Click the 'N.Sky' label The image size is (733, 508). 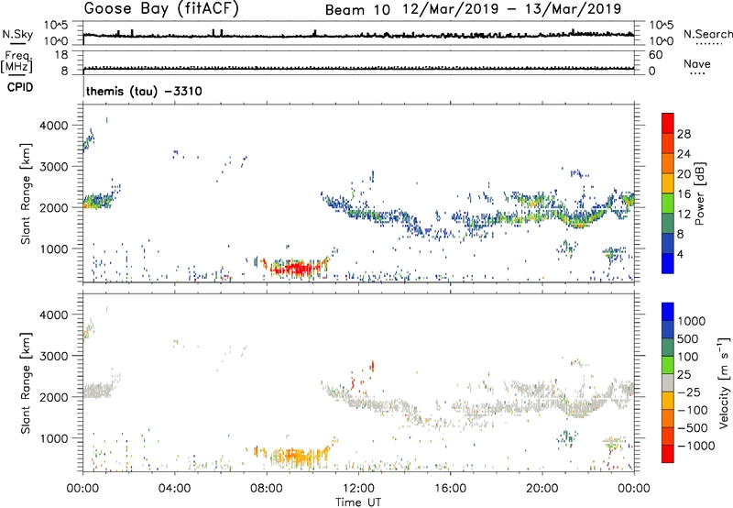coord(17,34)
